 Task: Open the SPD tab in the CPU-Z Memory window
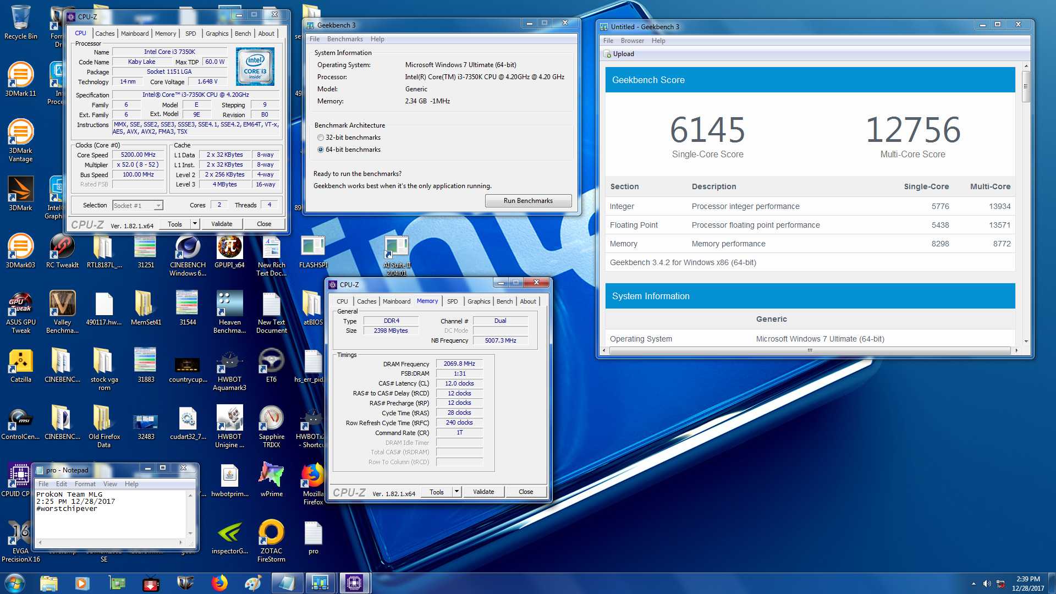tap(452, 301)
